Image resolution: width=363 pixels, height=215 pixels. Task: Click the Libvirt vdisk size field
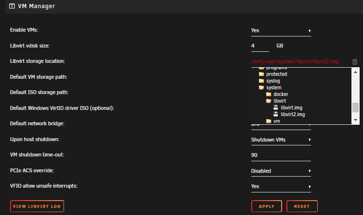tap(260, 46)
